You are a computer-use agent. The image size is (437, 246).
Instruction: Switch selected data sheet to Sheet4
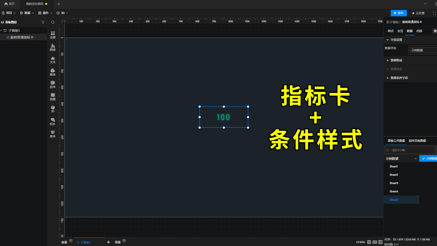[394, 191]
